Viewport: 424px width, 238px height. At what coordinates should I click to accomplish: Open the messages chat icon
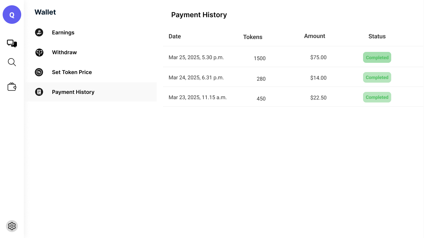(x=12, y=43)
